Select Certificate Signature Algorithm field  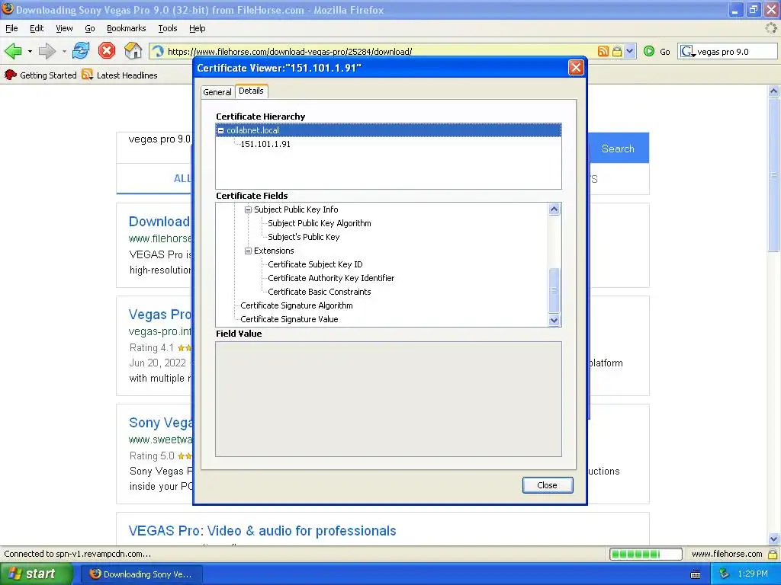pos(297,305)
